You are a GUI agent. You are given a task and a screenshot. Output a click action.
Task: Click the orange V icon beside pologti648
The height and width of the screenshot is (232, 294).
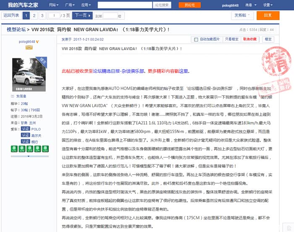[37, 42]
